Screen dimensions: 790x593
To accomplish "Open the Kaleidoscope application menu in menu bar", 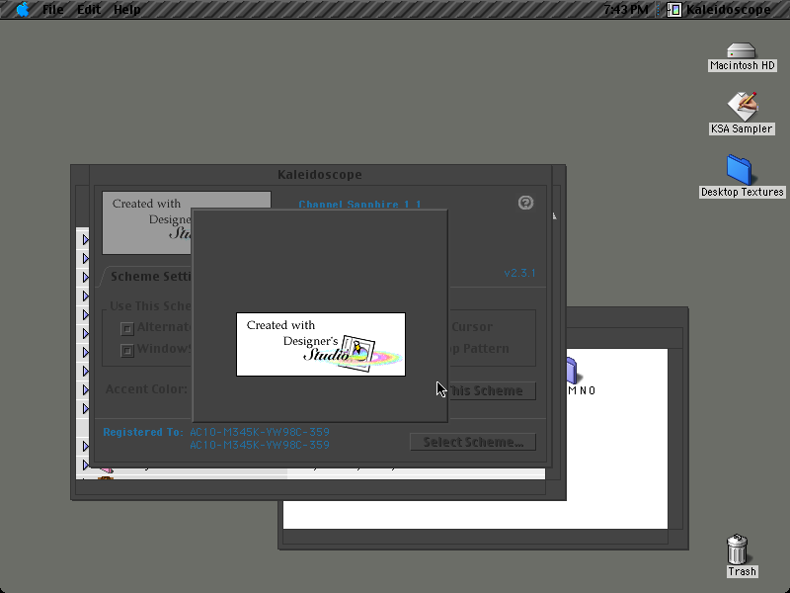I will (720, 10).
